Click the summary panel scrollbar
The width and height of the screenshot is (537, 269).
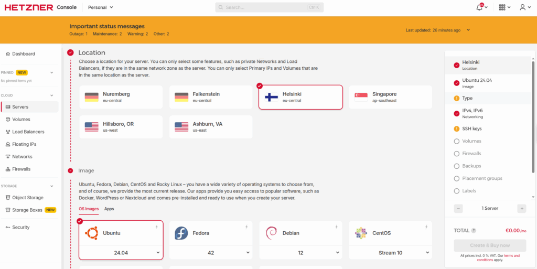[x=533, y=116]
